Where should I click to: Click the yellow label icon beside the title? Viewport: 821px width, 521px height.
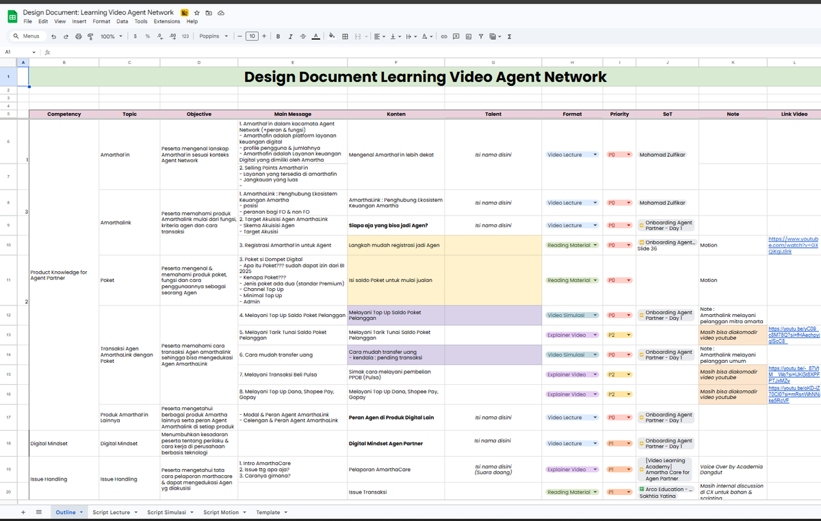(x=185, y=13)
